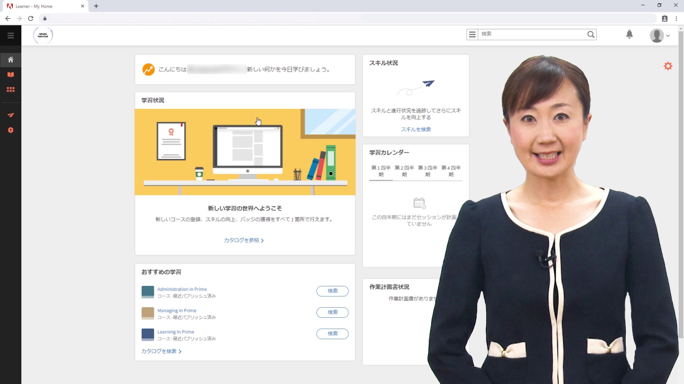Open the Badges hexagon icon
This screenshot has width=684, height=384.
(11, 130)
